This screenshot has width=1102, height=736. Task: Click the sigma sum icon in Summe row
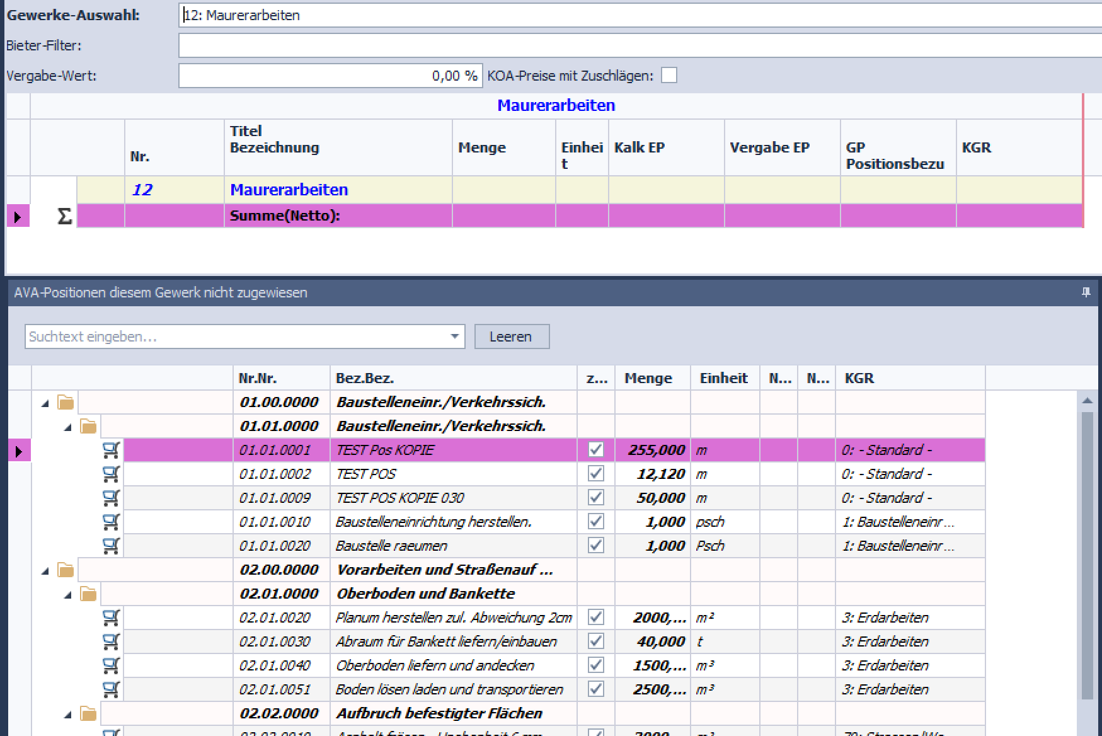click(x=64, y=216)
